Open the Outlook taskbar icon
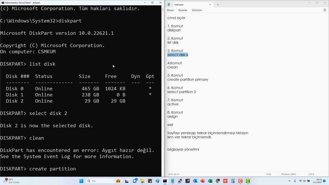 [x=195, y=181]
